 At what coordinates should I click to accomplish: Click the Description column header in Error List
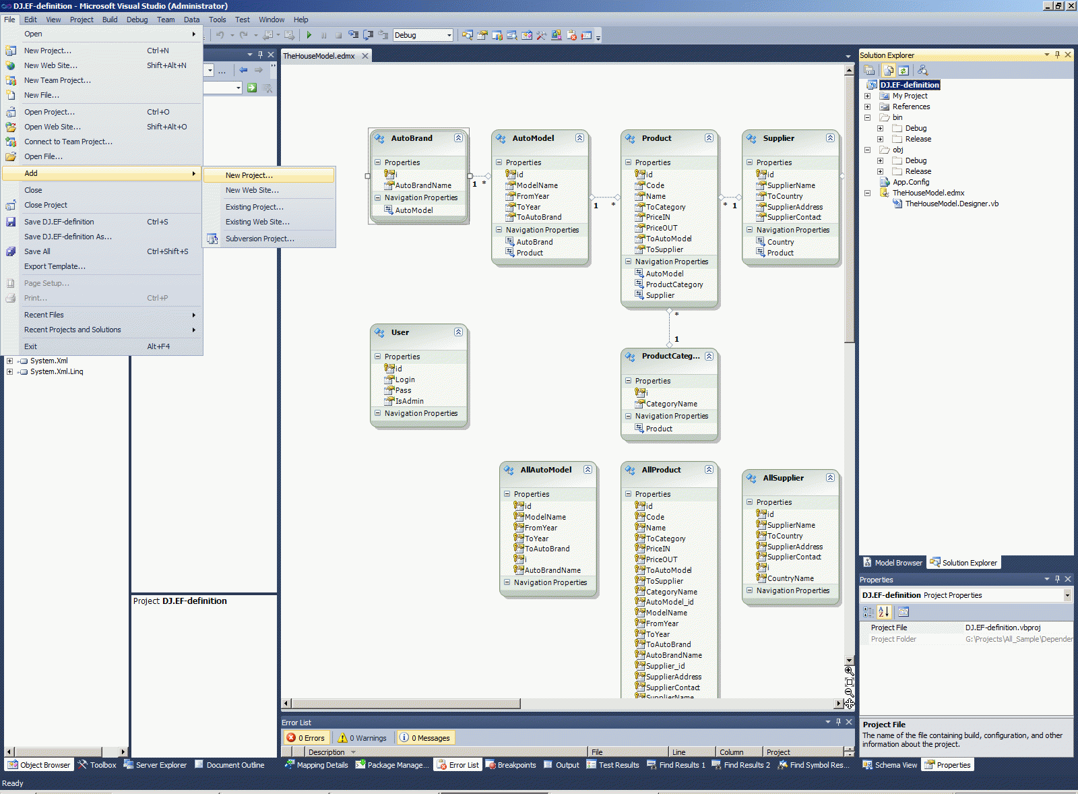(447, 752)
